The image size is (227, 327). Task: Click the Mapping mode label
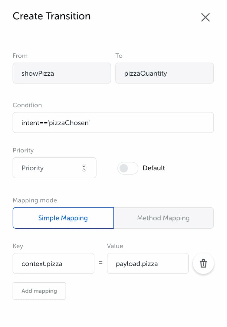coord(35,200)
